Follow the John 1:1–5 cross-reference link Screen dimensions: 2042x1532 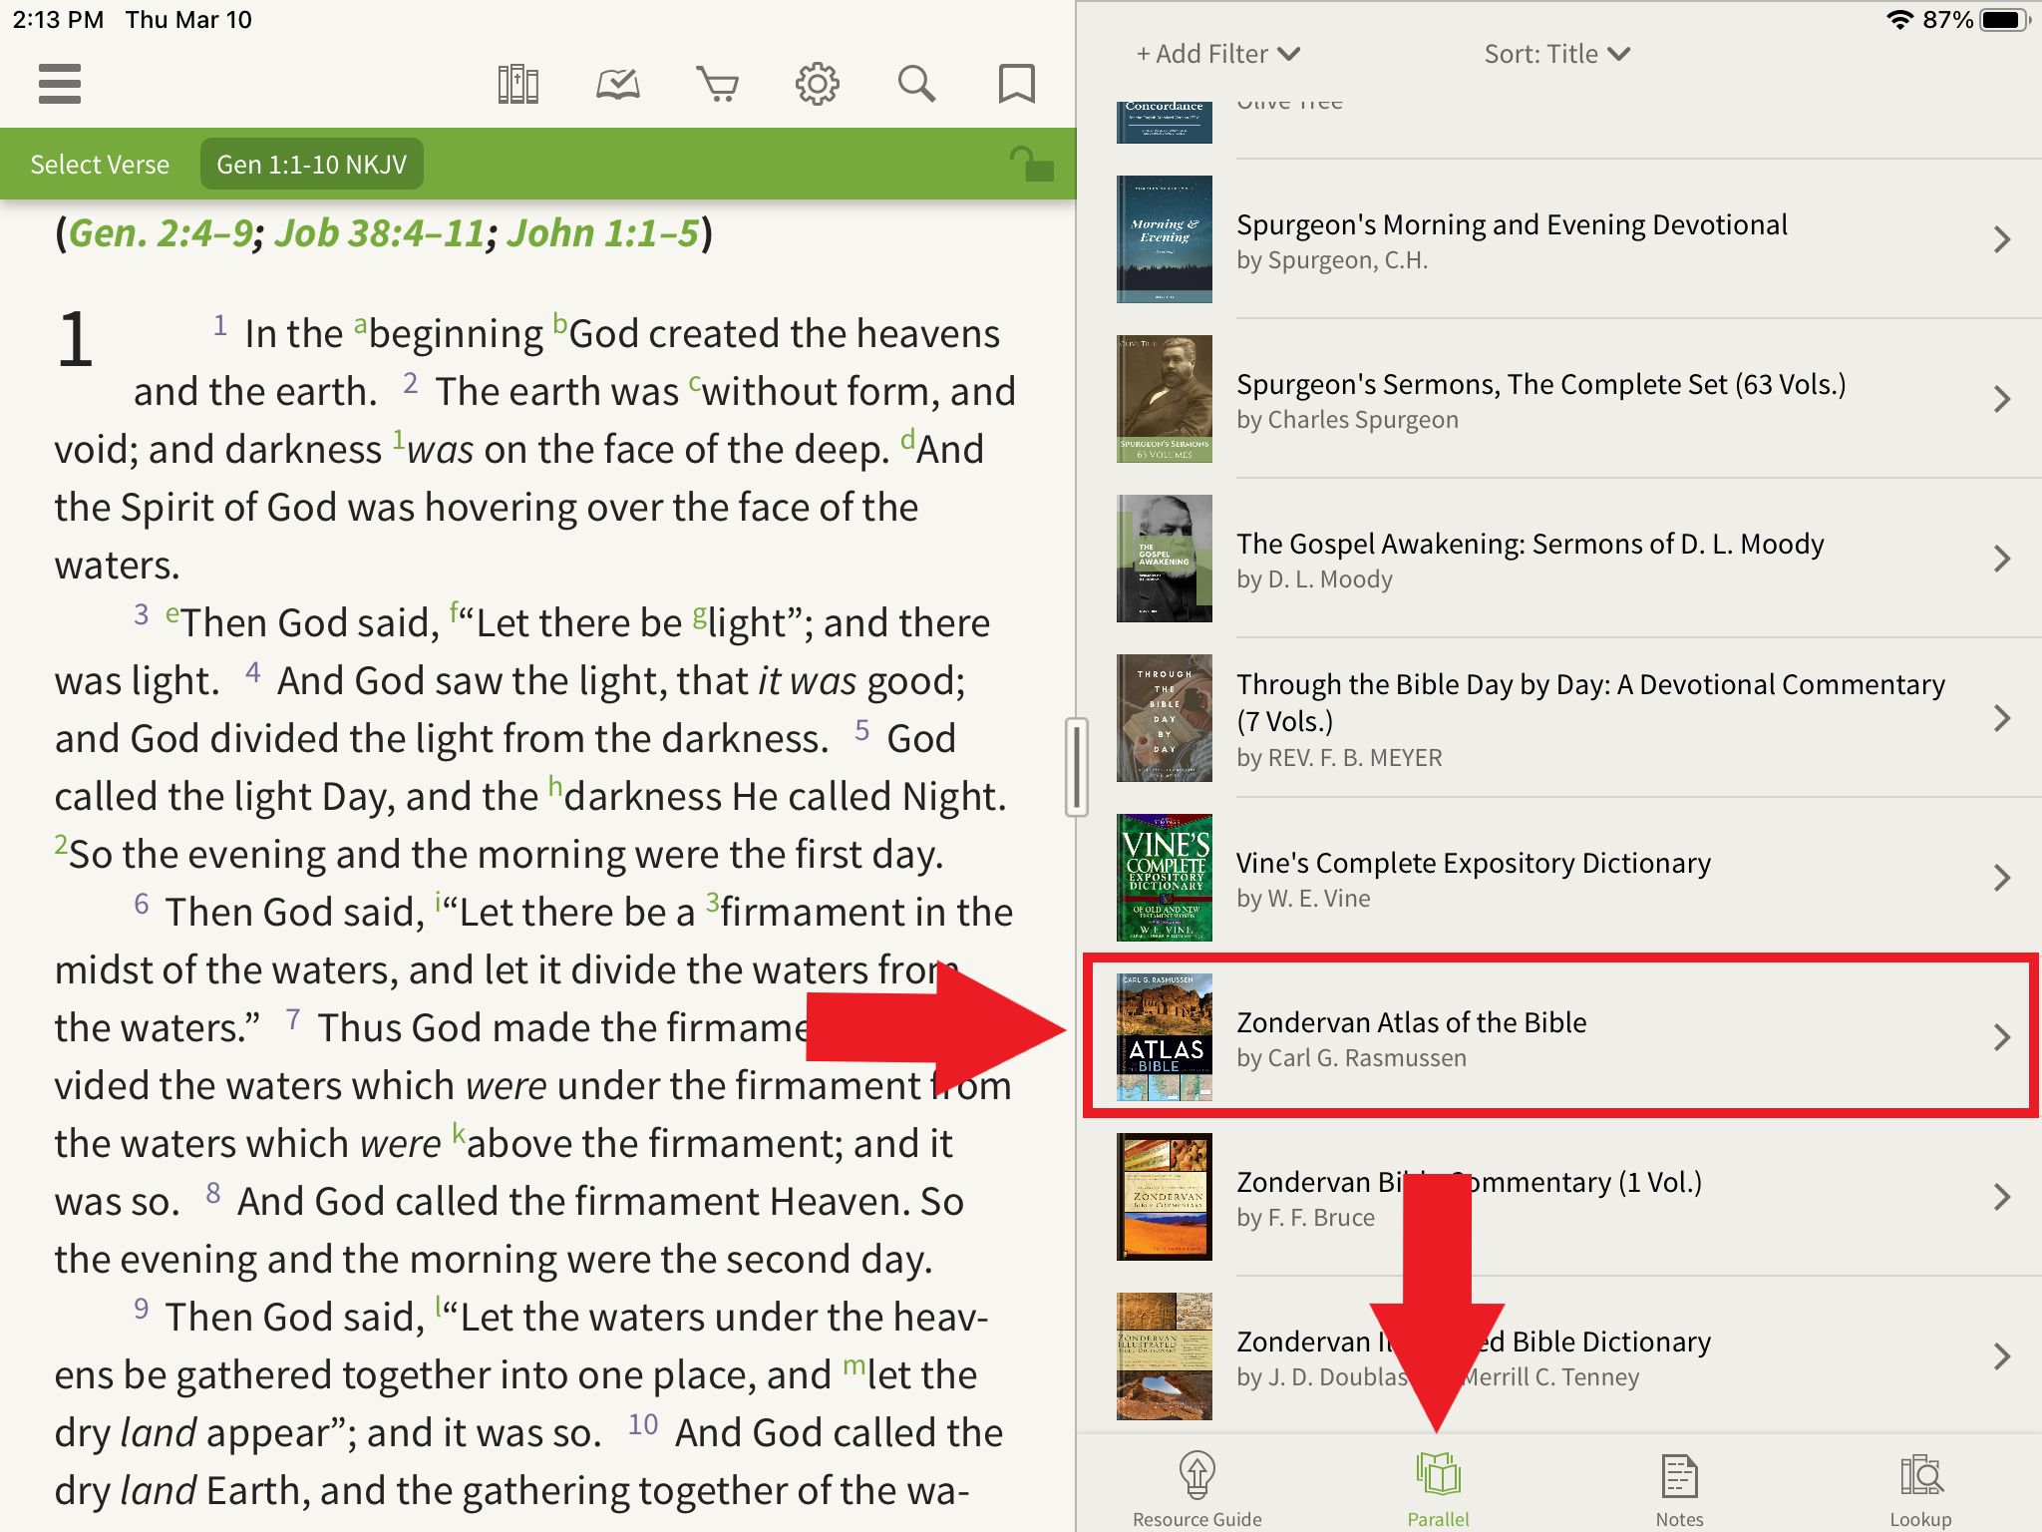coord(603,233)
